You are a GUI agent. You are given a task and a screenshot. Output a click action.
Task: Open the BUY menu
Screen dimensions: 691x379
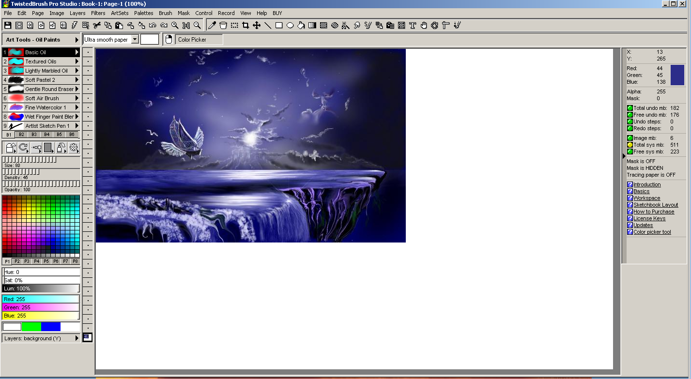pos(277,13)
